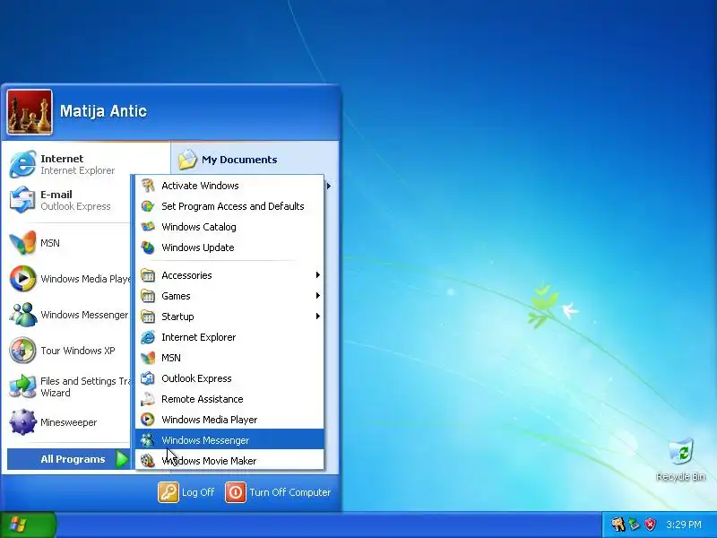Click Windows Media Player icon in All Programs

(148, 420)
